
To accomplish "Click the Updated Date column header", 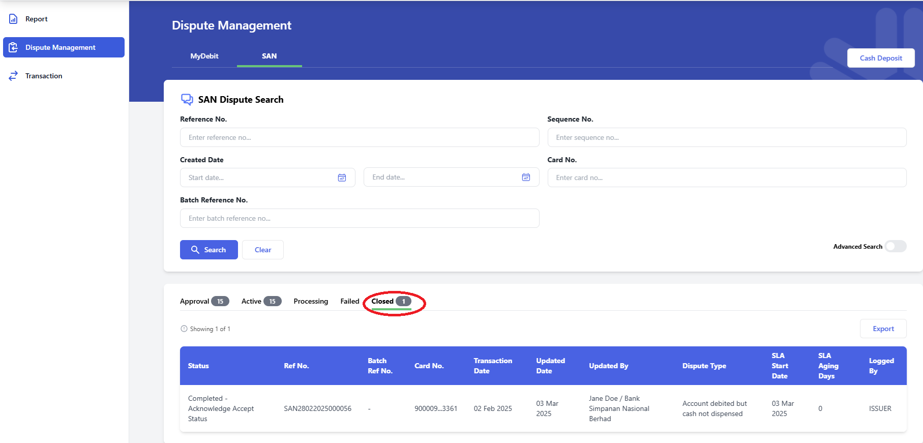I will point(550,366).
